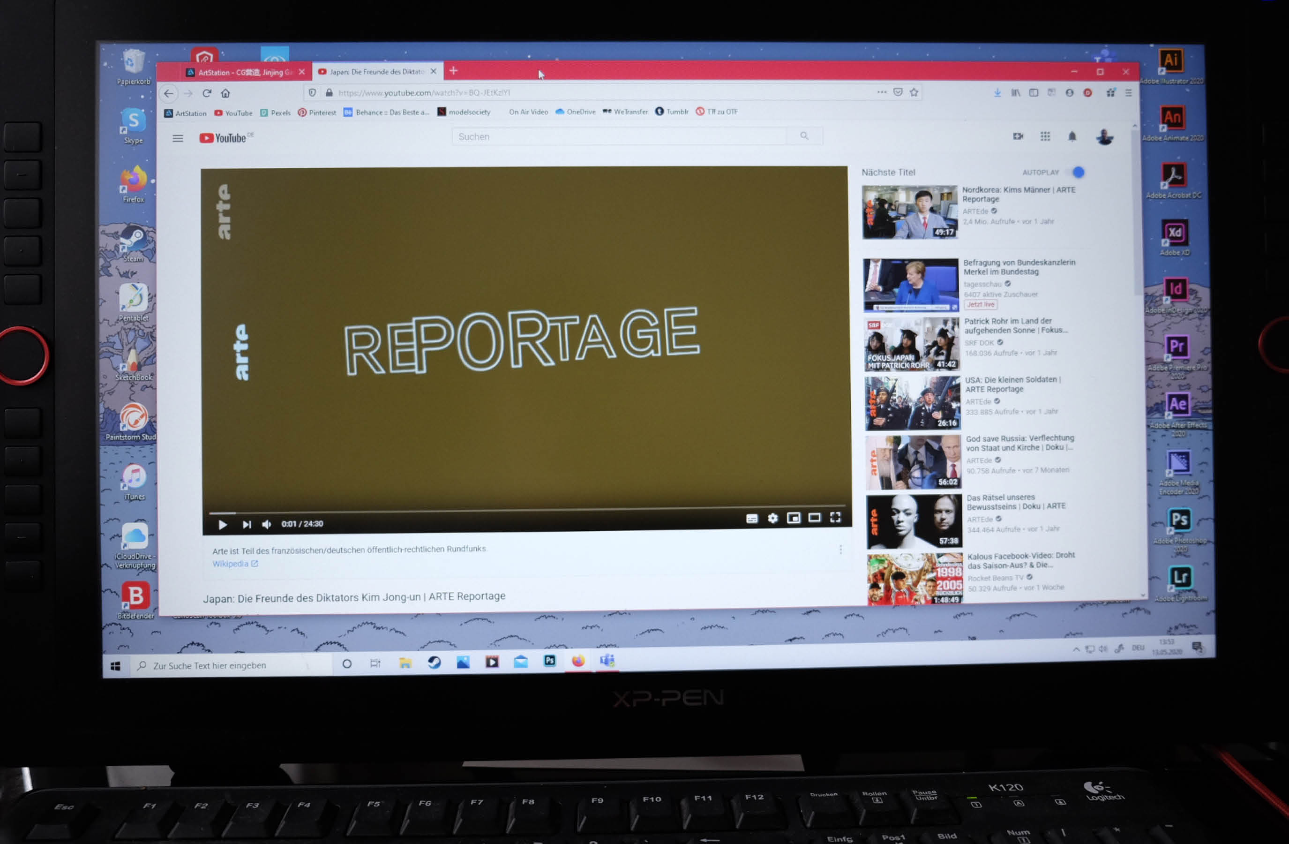Switch to ArtStation browser tab
Image resolution: width=1289 pixels, height=844 pixels.
coord(245,72)
